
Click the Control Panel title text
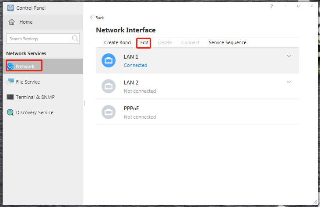[31, 8]
